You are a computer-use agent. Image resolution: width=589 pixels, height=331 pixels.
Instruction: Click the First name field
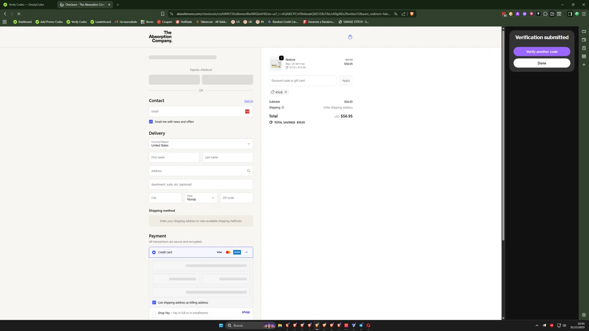pos(174,157)
